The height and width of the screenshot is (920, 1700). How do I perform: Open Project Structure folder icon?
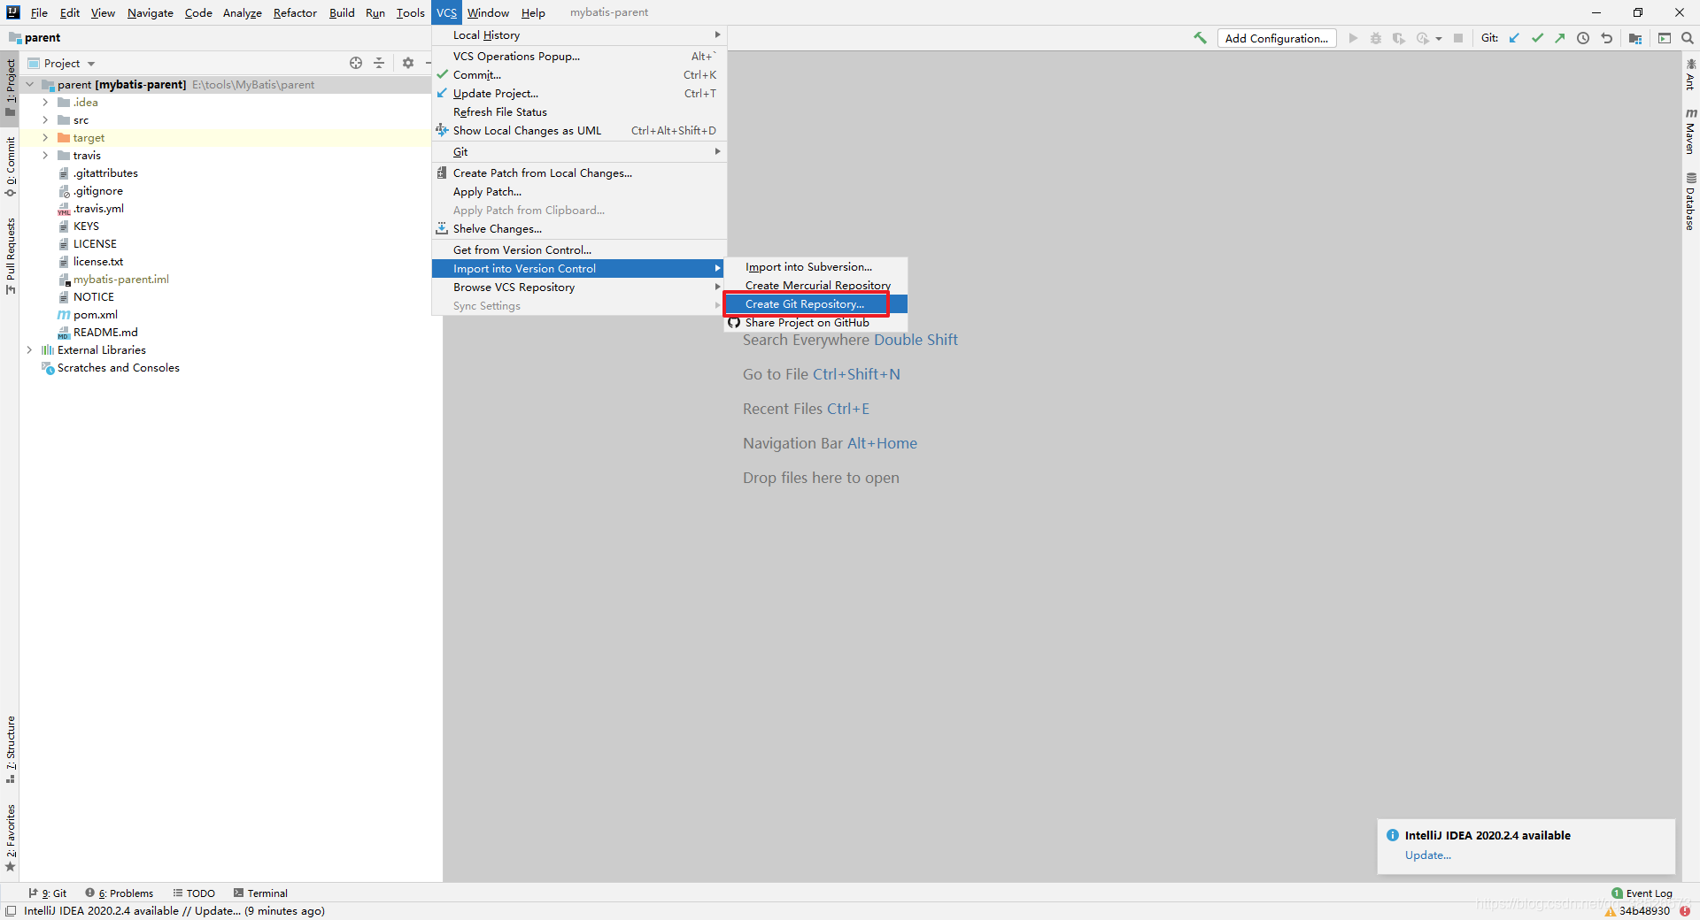pyautogui.click(x=1635, y=38)
